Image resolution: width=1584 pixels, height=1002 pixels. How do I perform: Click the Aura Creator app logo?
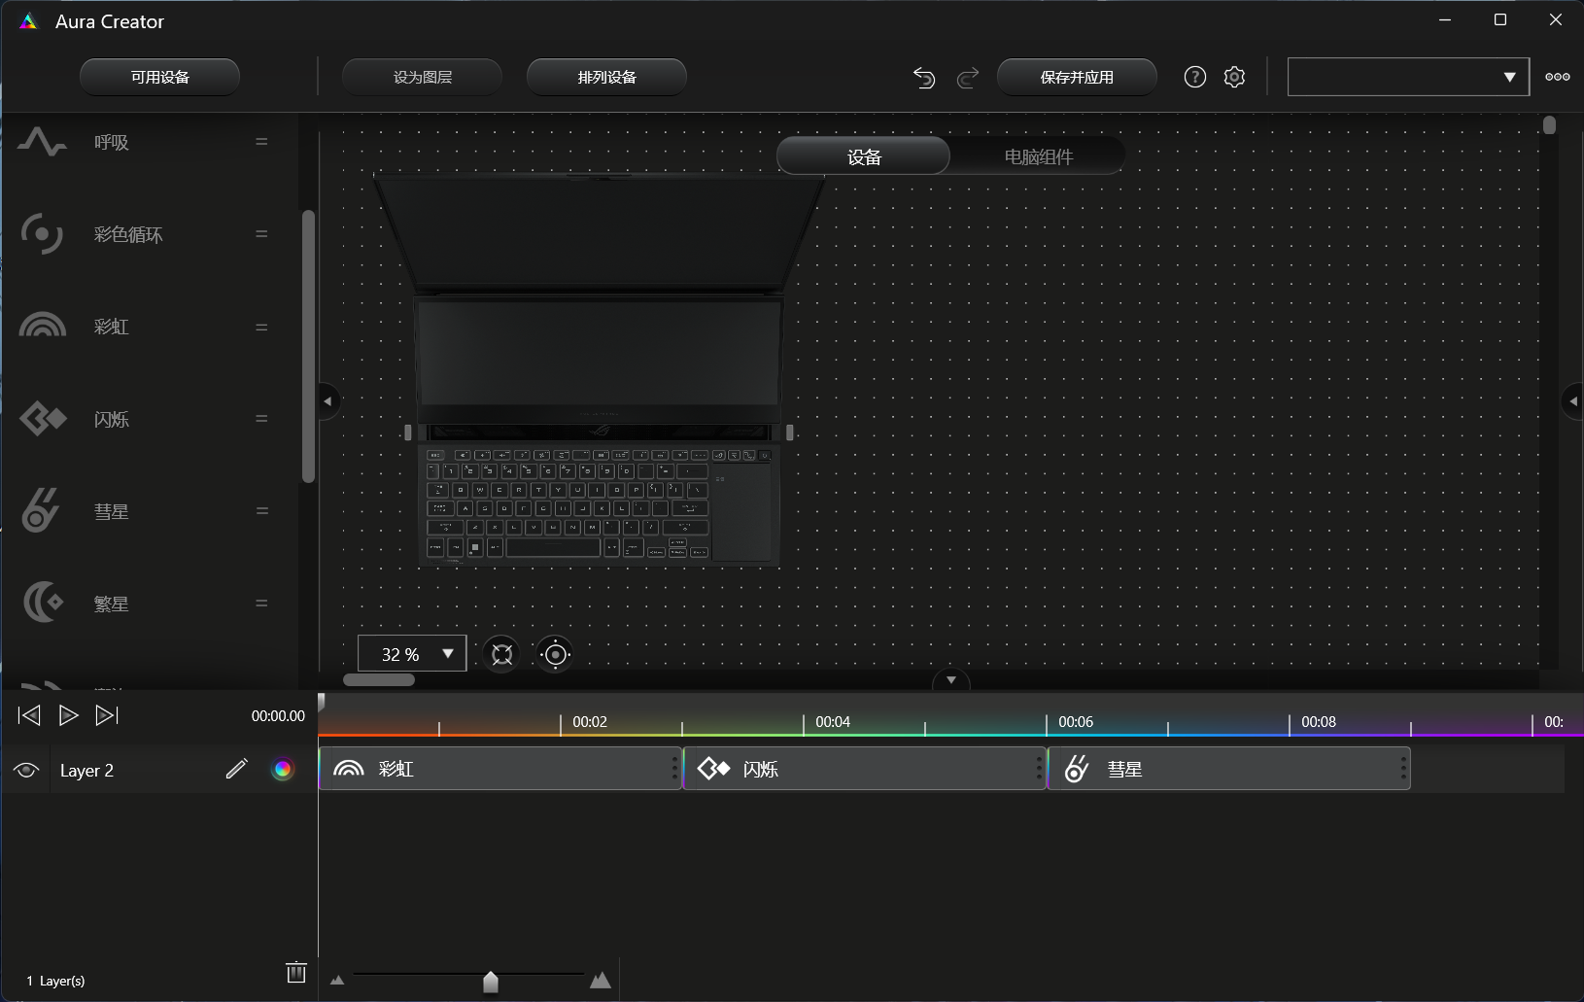coord(29,21)
